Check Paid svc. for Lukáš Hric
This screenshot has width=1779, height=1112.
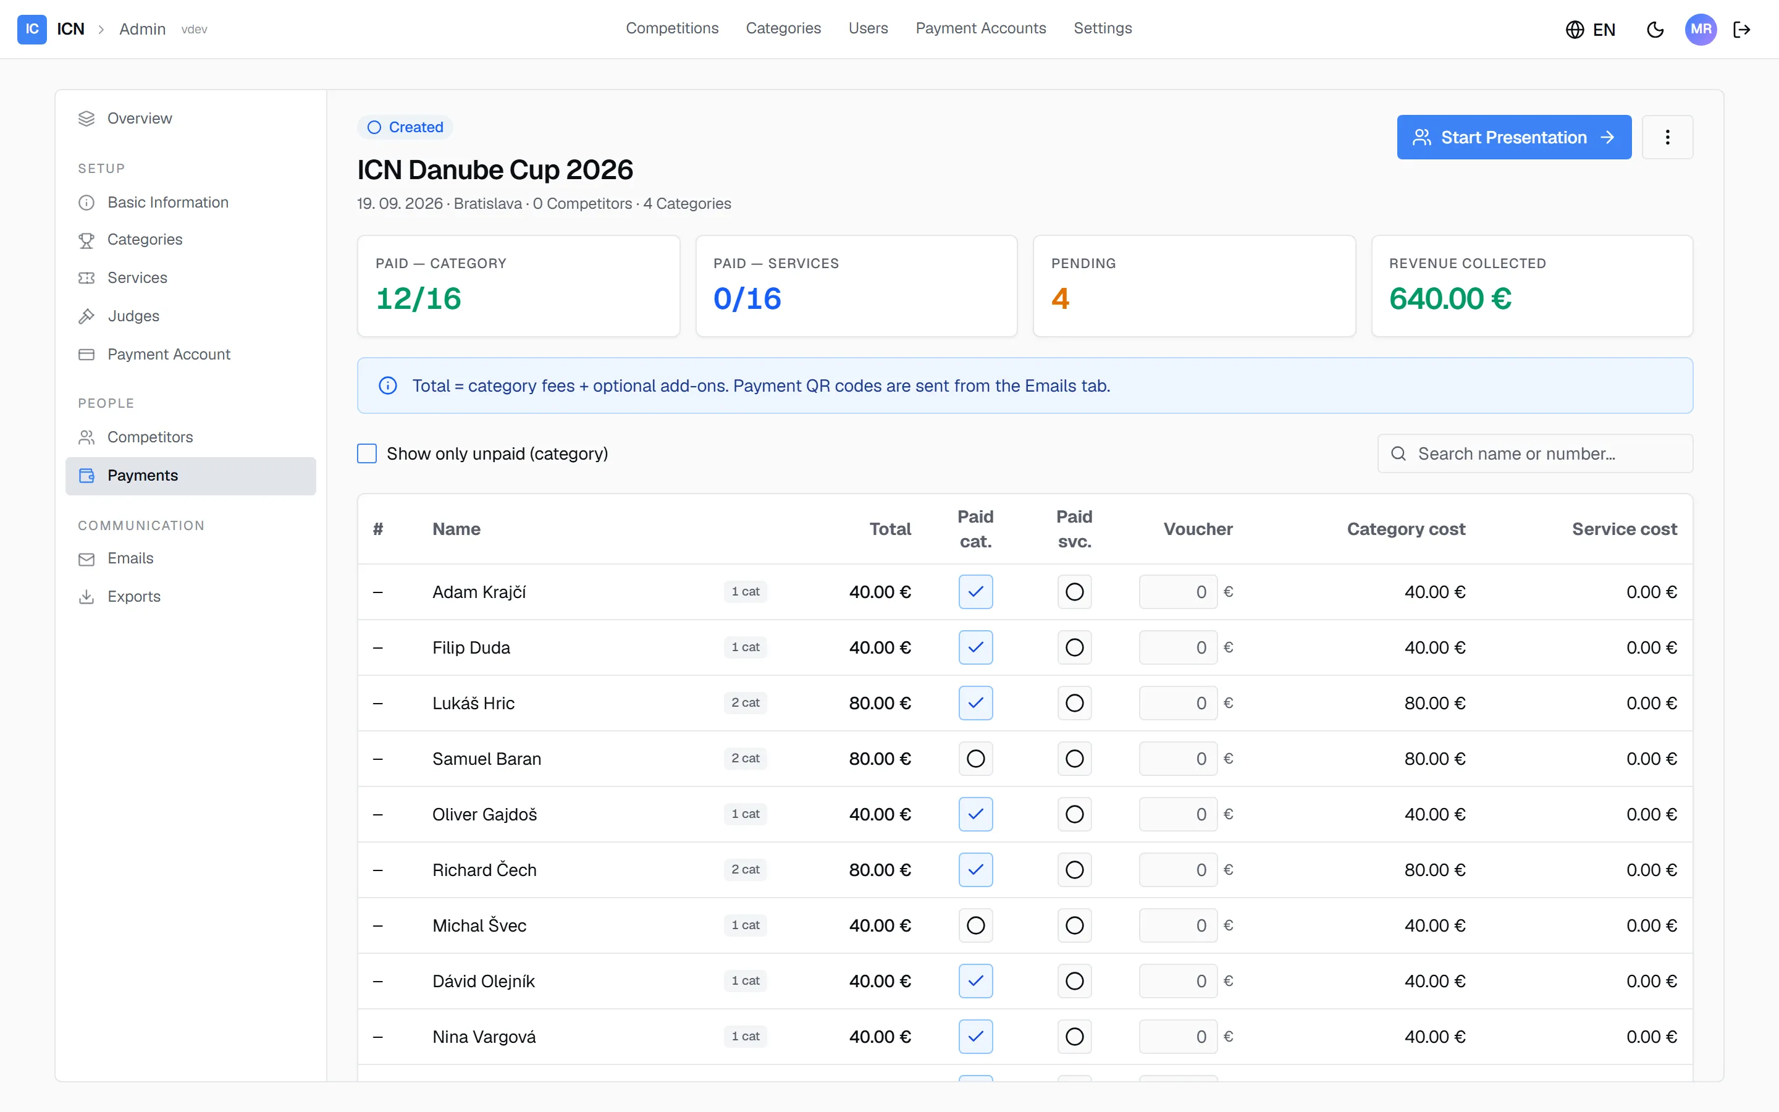(1074, 703)
